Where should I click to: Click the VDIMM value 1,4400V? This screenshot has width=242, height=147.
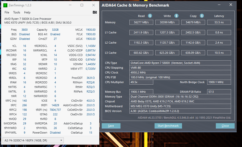90,64
